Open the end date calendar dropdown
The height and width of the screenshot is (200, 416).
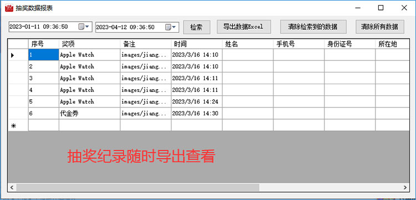coord(171,27)
